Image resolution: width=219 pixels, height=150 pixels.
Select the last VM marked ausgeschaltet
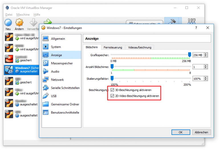coord(22,114)
